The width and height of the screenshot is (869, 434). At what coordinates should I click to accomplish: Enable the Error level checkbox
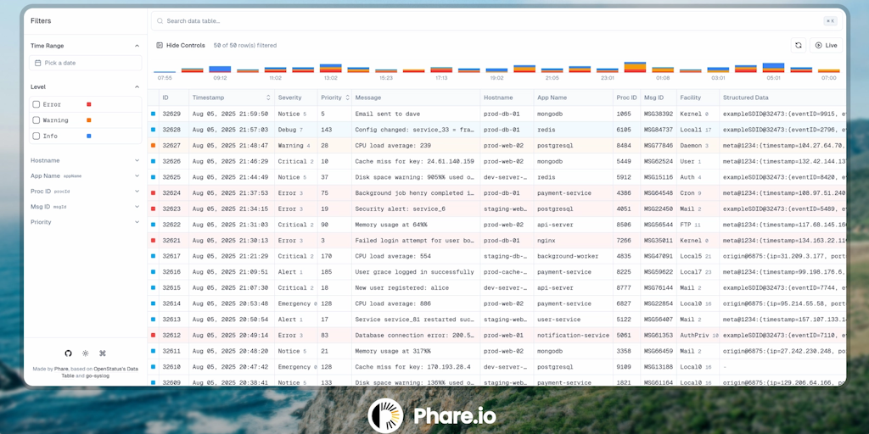coord(36,104)
